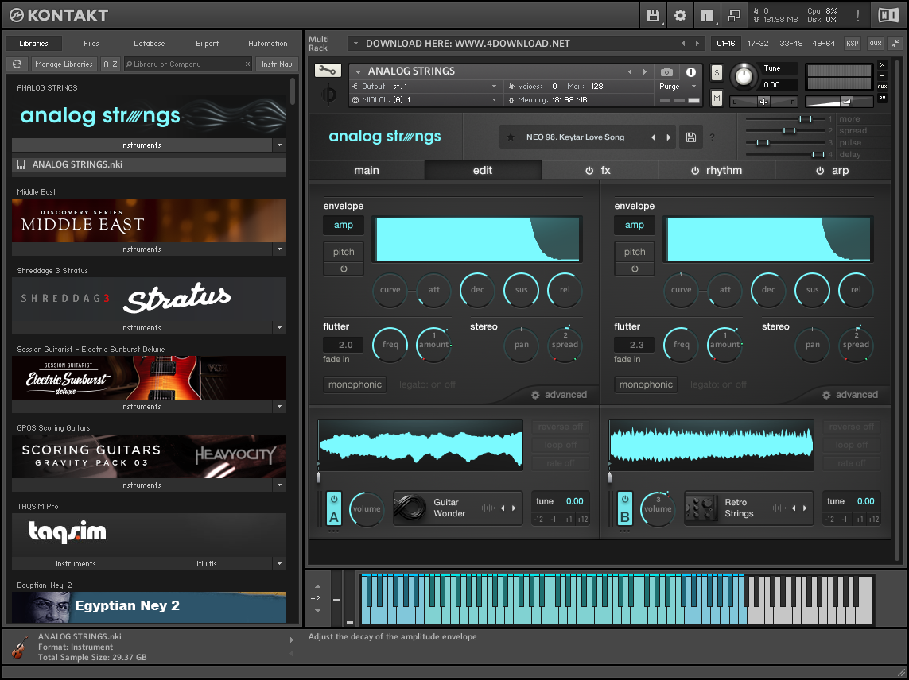Toggle the fx power switch
909x680 pixels.
click(589, 171)
